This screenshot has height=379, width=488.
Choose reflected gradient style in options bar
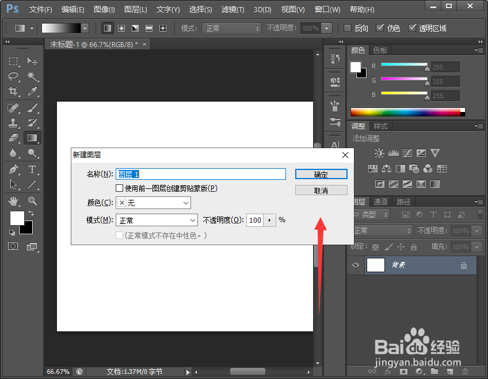coord(149,28)
